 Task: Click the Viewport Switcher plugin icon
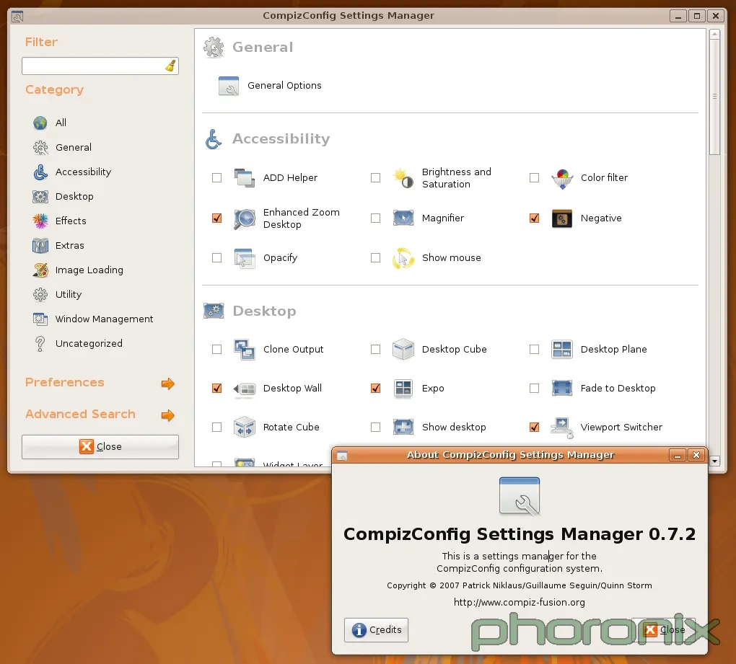click(x=562, y=428)
